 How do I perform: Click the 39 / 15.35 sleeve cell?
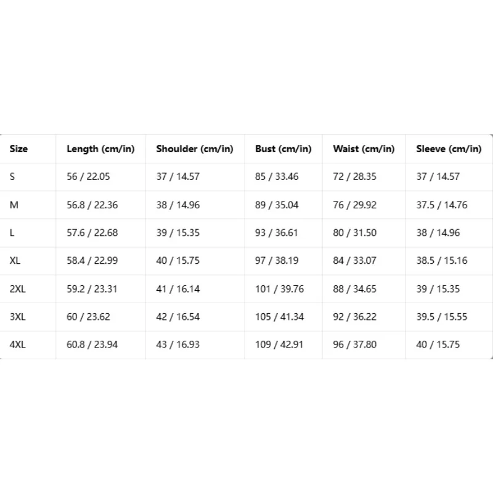click(438, 288)
